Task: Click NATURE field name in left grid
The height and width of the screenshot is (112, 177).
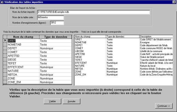Action: (x=23, y=71)
